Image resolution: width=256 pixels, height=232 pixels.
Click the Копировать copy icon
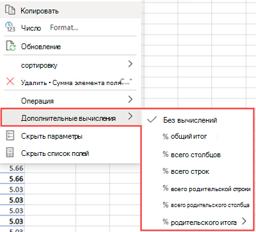10,10
